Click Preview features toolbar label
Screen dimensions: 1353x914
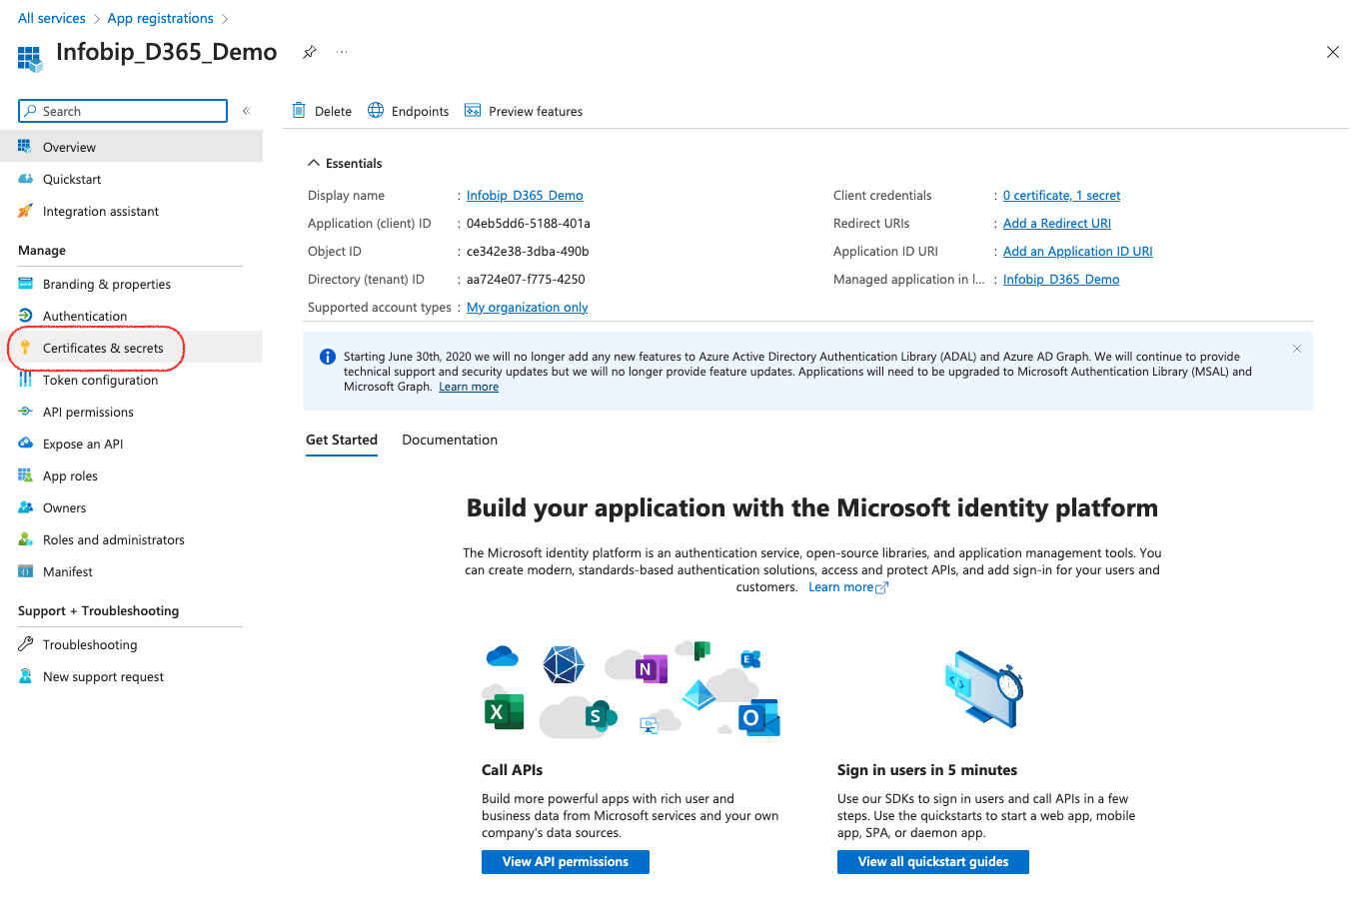coord(536,111)
